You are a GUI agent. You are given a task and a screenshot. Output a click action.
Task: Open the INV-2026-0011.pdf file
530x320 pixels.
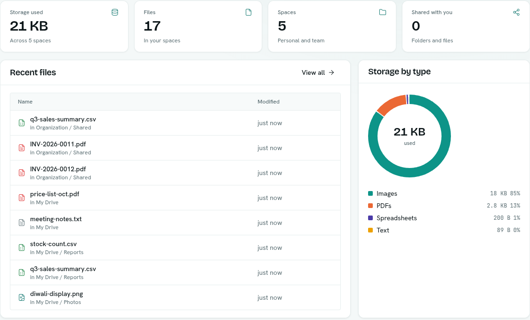tap(58, 144)
